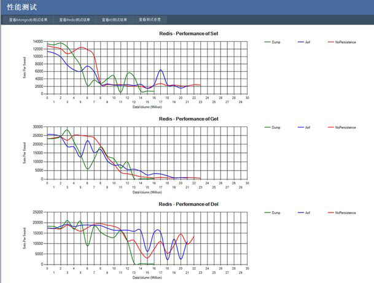Image resolution: width=374 pixels, height=283 pixels.
Task: Click blue Aof legend line in Set chart
Action: pos(301,42)
